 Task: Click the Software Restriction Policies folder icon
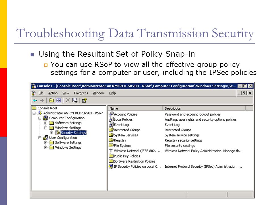click(111, 161)
